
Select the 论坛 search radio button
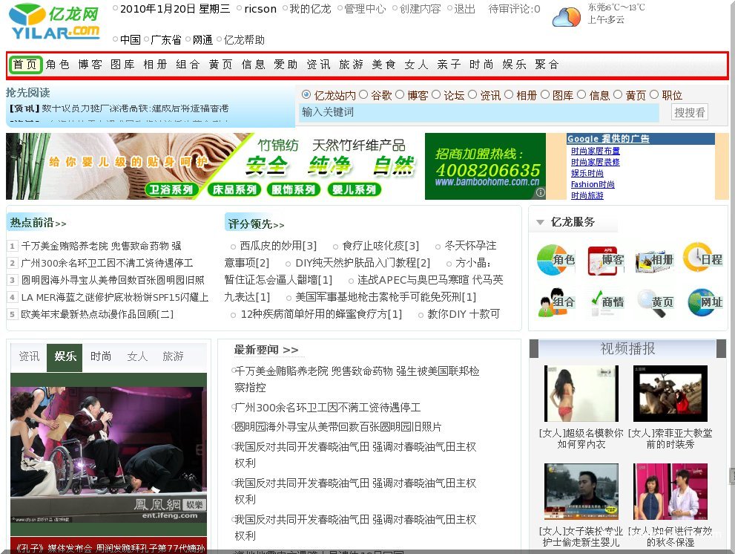pyautogui.click(x=437, y=94)
